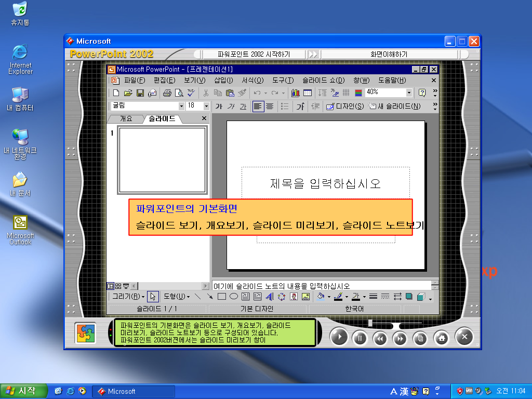Image resolution: width=532 pixels, height=399 pixels.
Task: Select the Arrow drawing tool
Action: click(x=210, y=297)
